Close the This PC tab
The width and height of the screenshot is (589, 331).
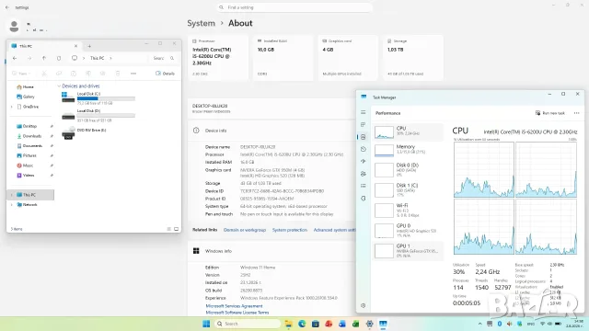[75, 46]
